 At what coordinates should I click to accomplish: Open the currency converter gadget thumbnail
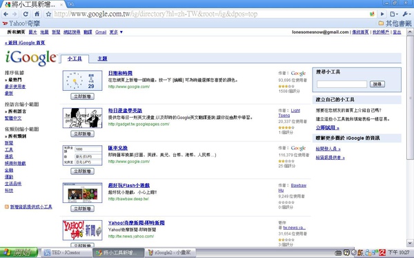[x=82, y=155]
